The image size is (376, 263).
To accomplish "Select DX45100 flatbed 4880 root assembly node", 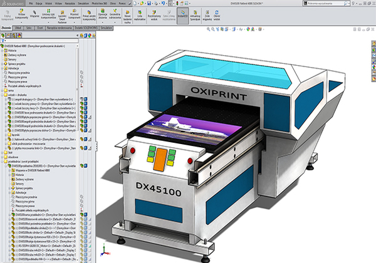I will click(x=33, y=46).
